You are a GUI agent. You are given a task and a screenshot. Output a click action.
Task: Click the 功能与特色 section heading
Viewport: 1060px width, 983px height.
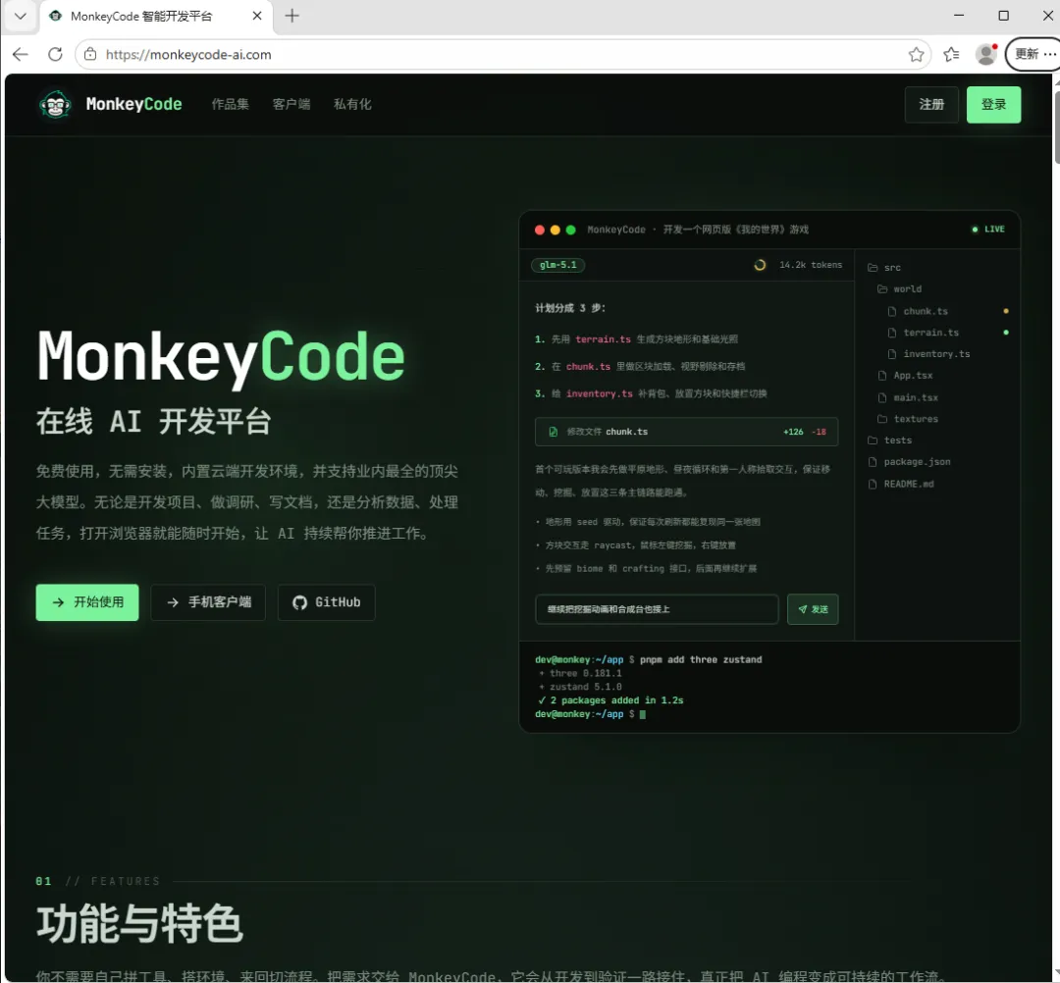[x=139, y=923]
